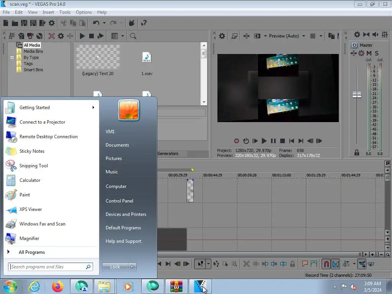Select Normal Edit Tool in timeline toolbar

point(200,264)
